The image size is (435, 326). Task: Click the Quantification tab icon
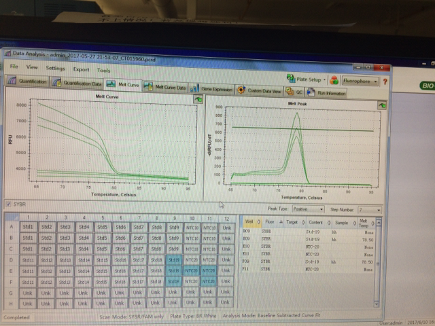click(x=12, y=80)
